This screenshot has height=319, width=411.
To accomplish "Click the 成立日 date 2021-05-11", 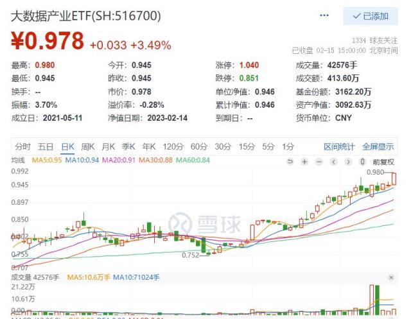I will 62,118.
